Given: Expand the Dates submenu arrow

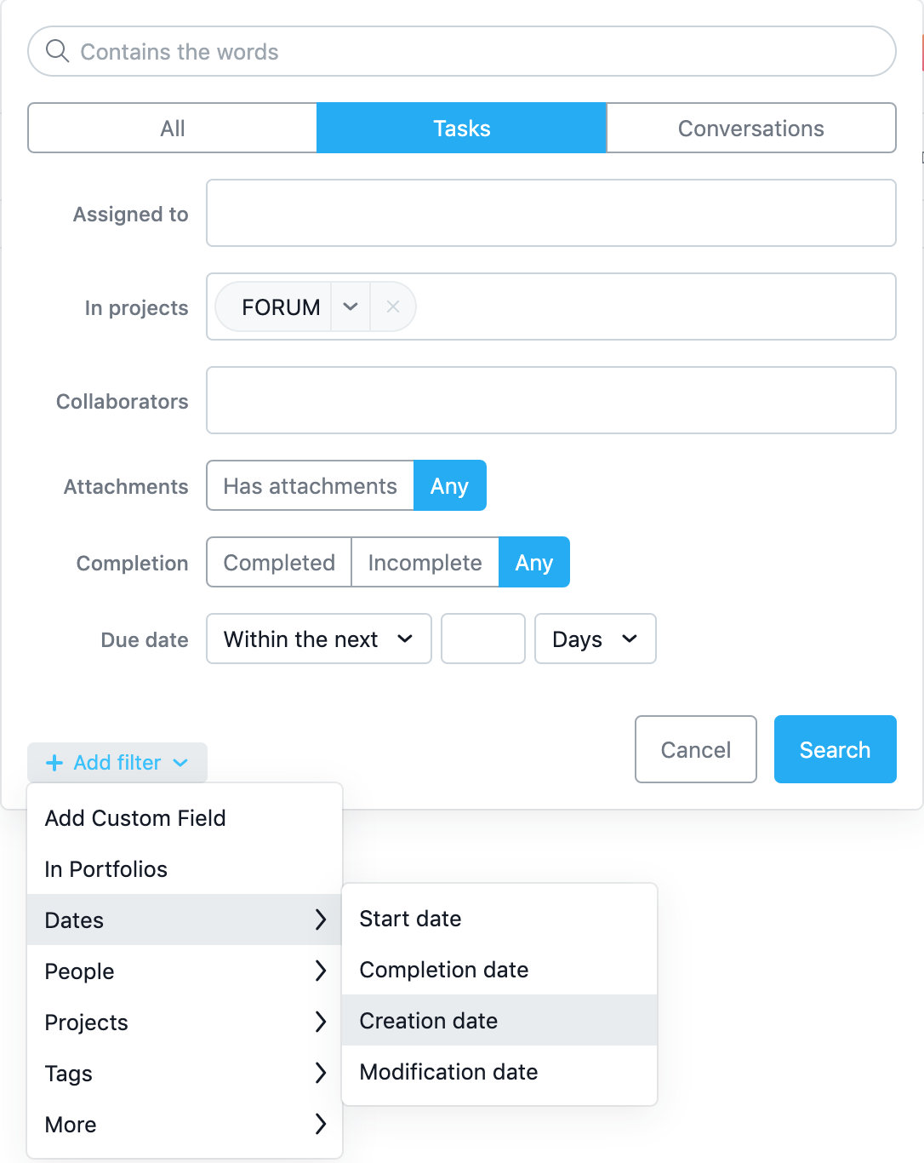Looking at the screenshot, I should [321, 920].
